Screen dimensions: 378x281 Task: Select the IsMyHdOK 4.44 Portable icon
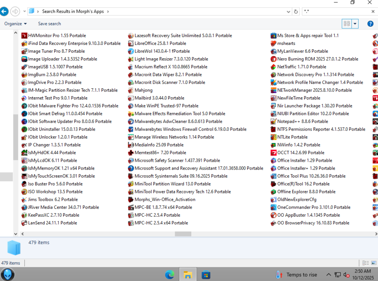[x=24, y=152]
